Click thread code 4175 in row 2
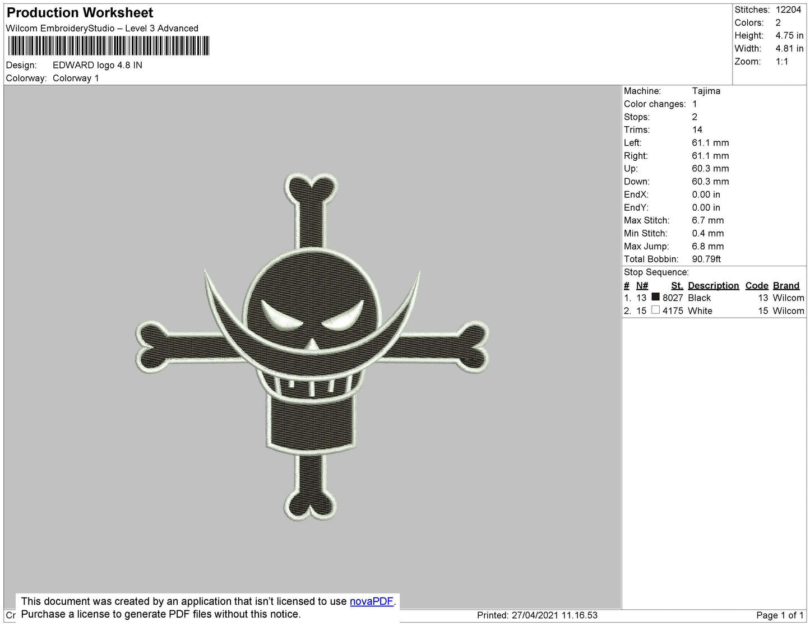The image size is (810, 626). click(672, 310)
